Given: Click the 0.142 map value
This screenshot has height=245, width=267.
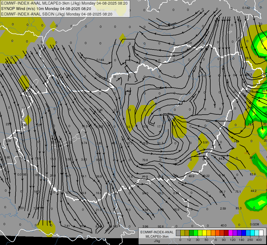Looking at the screenshot, I should point(246,8).
